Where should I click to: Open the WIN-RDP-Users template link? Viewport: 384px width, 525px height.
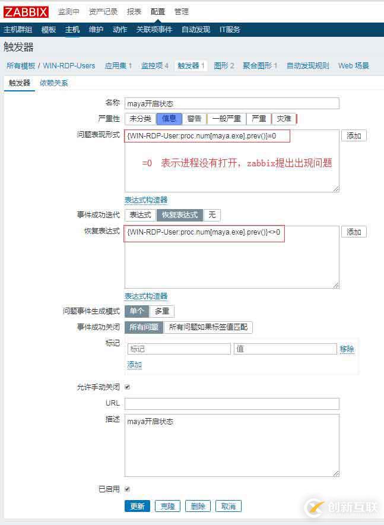(69, 65)
